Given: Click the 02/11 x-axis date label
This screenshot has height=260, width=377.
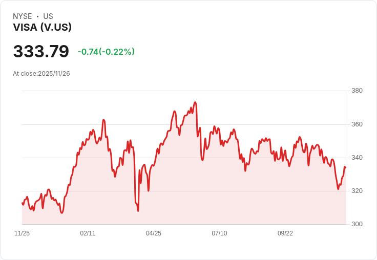Looking at the screenshot, I should pyautogui.click(x=88, y=233).
